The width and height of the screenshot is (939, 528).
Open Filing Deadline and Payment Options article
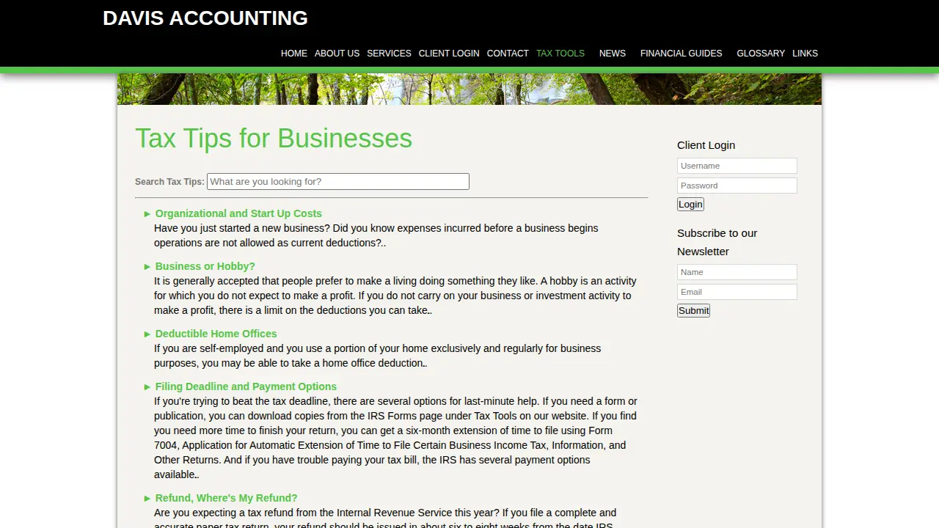(x=246, y=386)
